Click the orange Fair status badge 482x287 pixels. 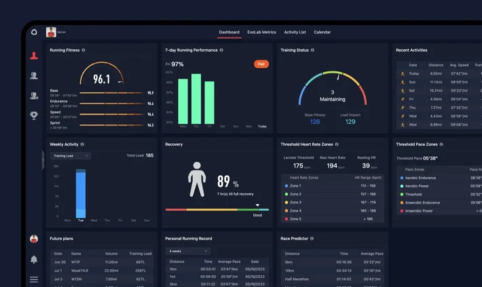(261, 64)
